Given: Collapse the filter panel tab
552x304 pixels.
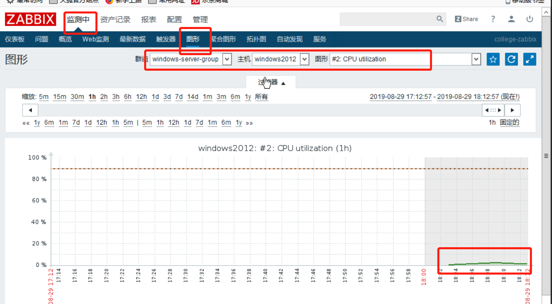Looking at the screenshot, I should coord(271,82).
